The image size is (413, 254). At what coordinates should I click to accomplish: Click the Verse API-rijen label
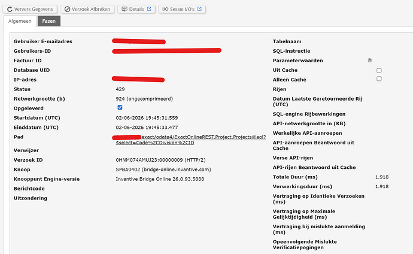pos(293,158)
